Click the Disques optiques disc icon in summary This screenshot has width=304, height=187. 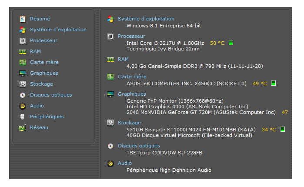pyautogui.click(x=110, y=146)
